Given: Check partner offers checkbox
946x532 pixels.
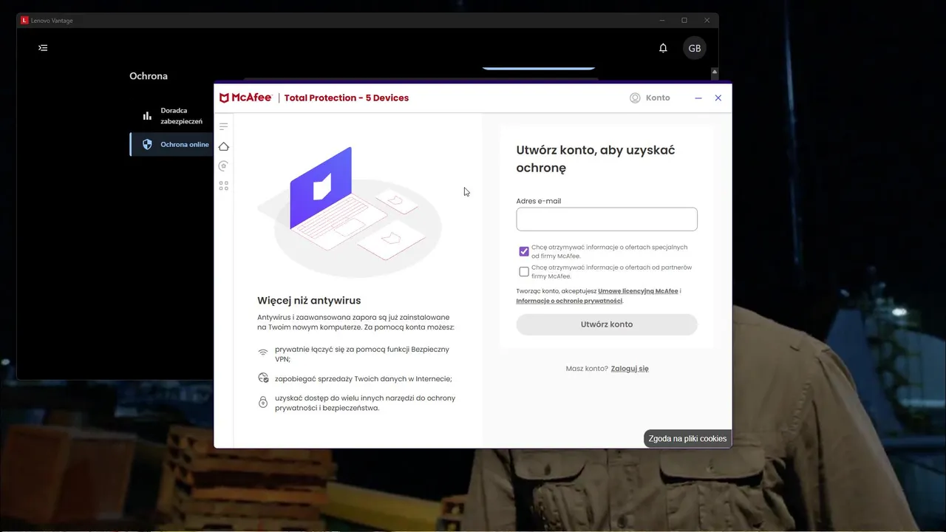Looking at the screenshot, I should 524,271.
